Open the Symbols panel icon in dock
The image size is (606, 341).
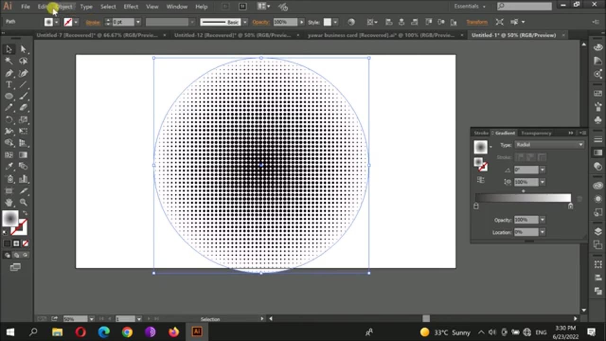pyautogui.click(x=598, y=119)
